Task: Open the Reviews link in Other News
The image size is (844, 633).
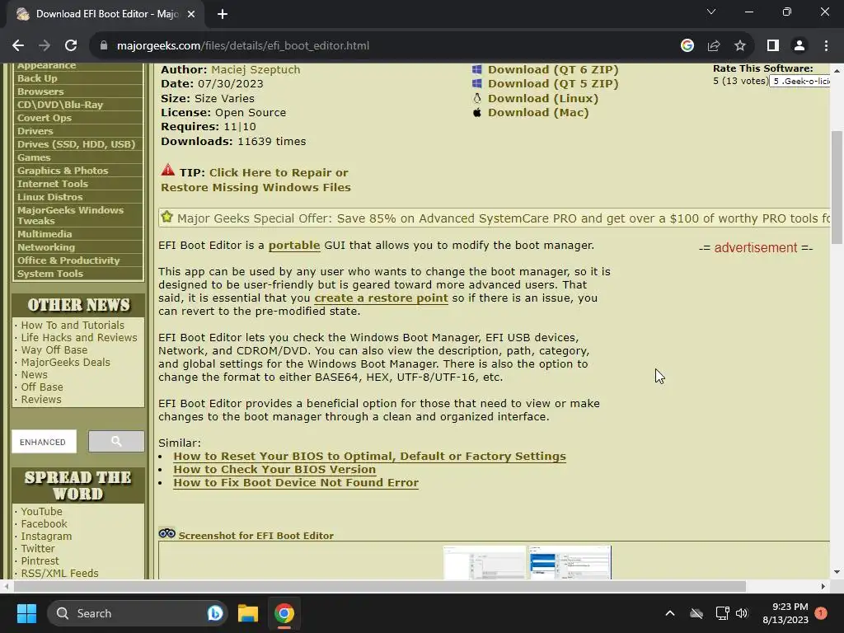Action: point(41,400)
